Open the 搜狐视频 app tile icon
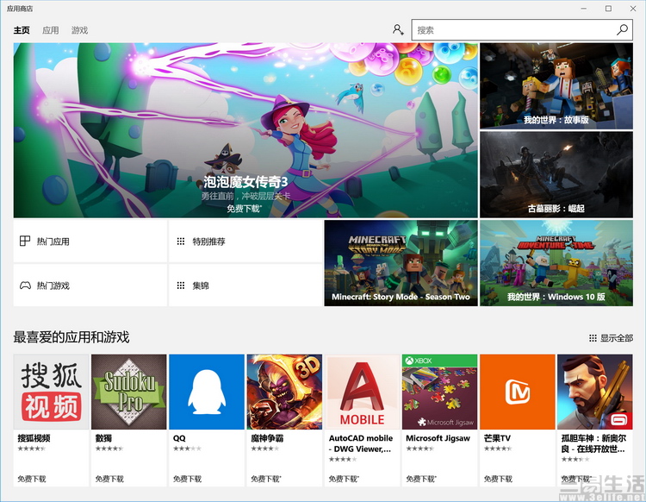Viewport: 646px width, 502px height. coord(51,392)
